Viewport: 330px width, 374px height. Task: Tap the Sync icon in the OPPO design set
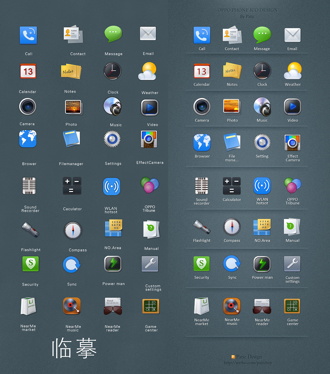tap(232, 264)
